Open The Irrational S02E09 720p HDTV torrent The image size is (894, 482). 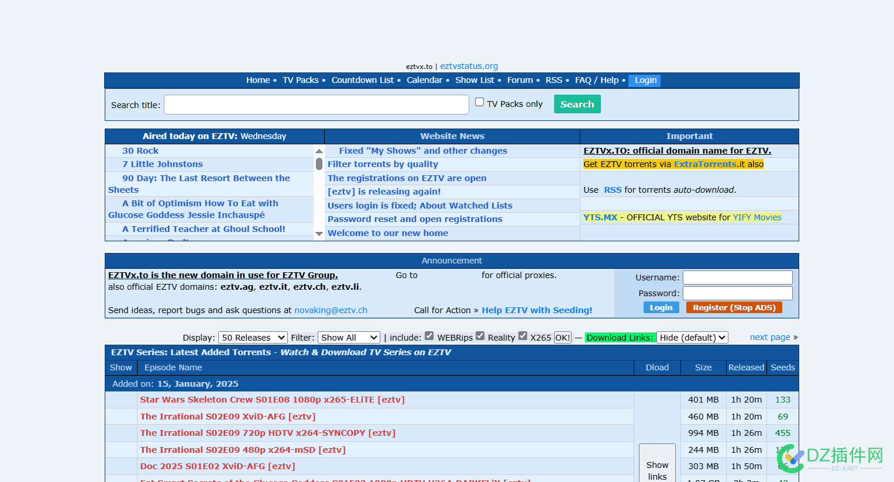click(267, 433)
